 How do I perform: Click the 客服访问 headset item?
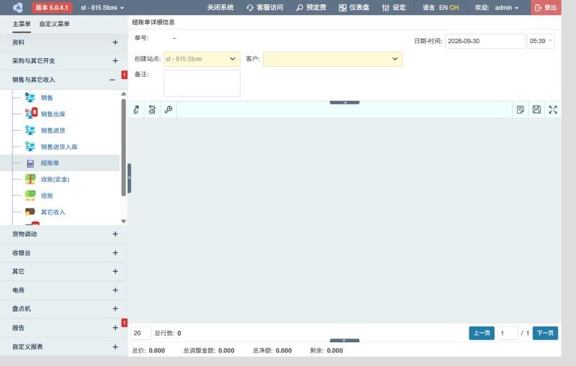[265, 7]
